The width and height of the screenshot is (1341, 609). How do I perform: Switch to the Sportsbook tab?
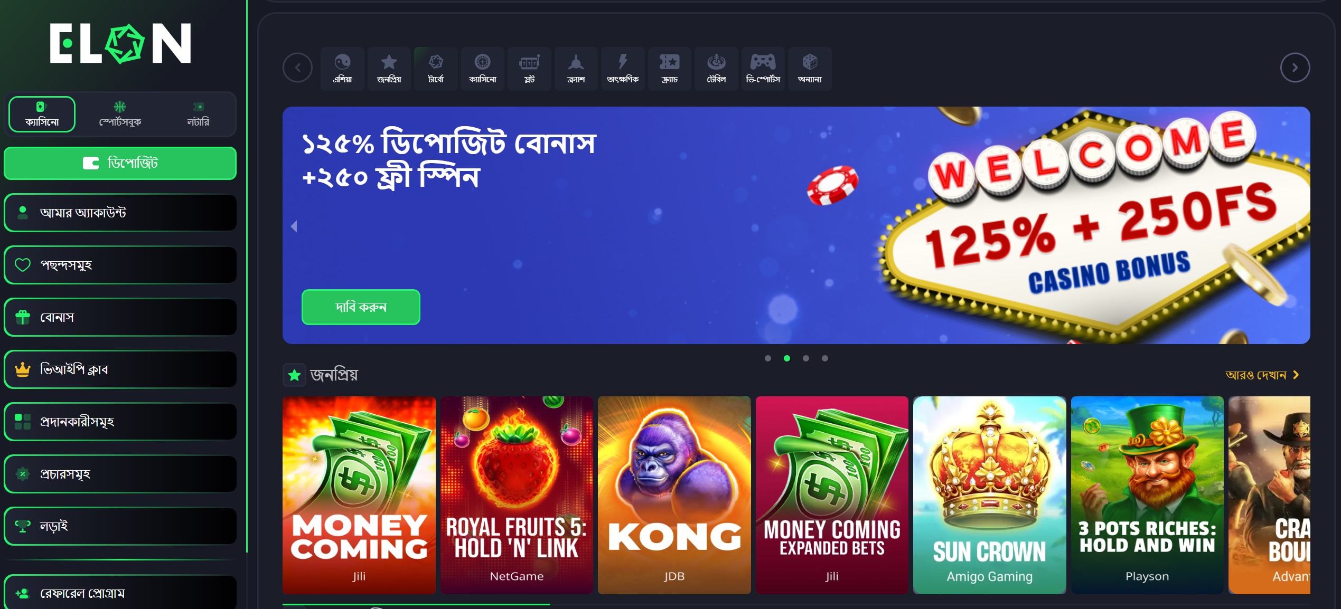click(x=120, y=115)
